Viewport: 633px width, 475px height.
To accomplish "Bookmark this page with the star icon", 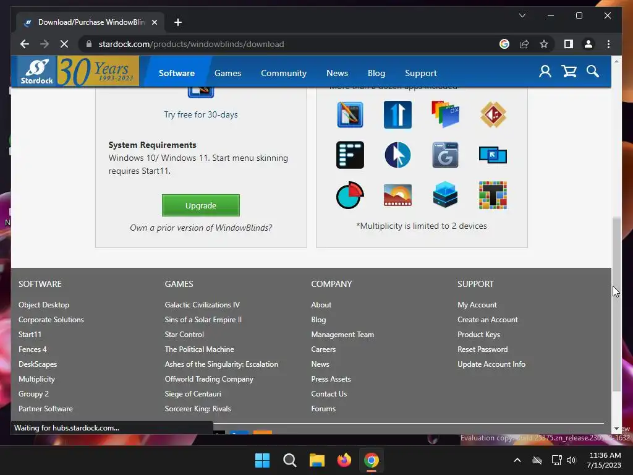I will pyautogui.click(x=544, y=44).
